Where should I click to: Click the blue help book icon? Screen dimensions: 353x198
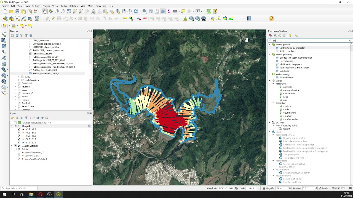pos(249,18)
